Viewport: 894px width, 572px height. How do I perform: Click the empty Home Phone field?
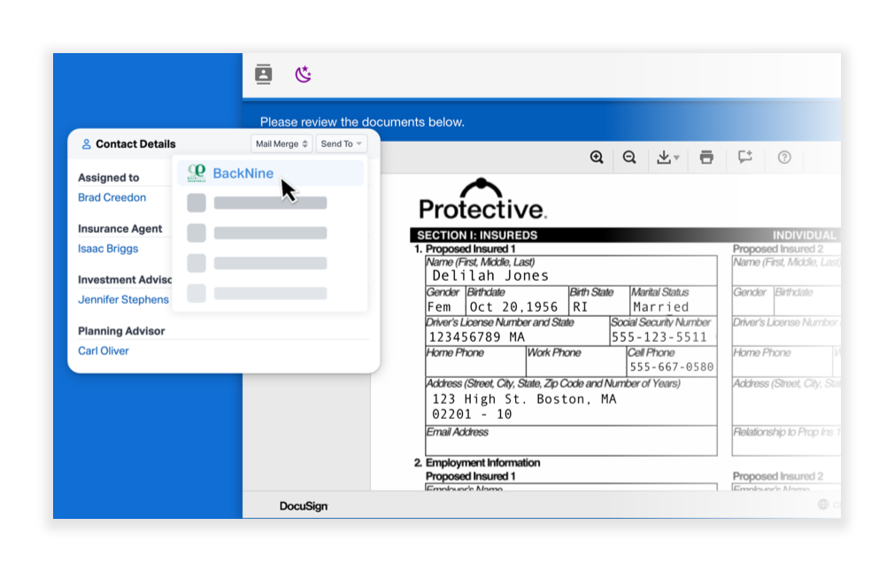coord(475,361)
